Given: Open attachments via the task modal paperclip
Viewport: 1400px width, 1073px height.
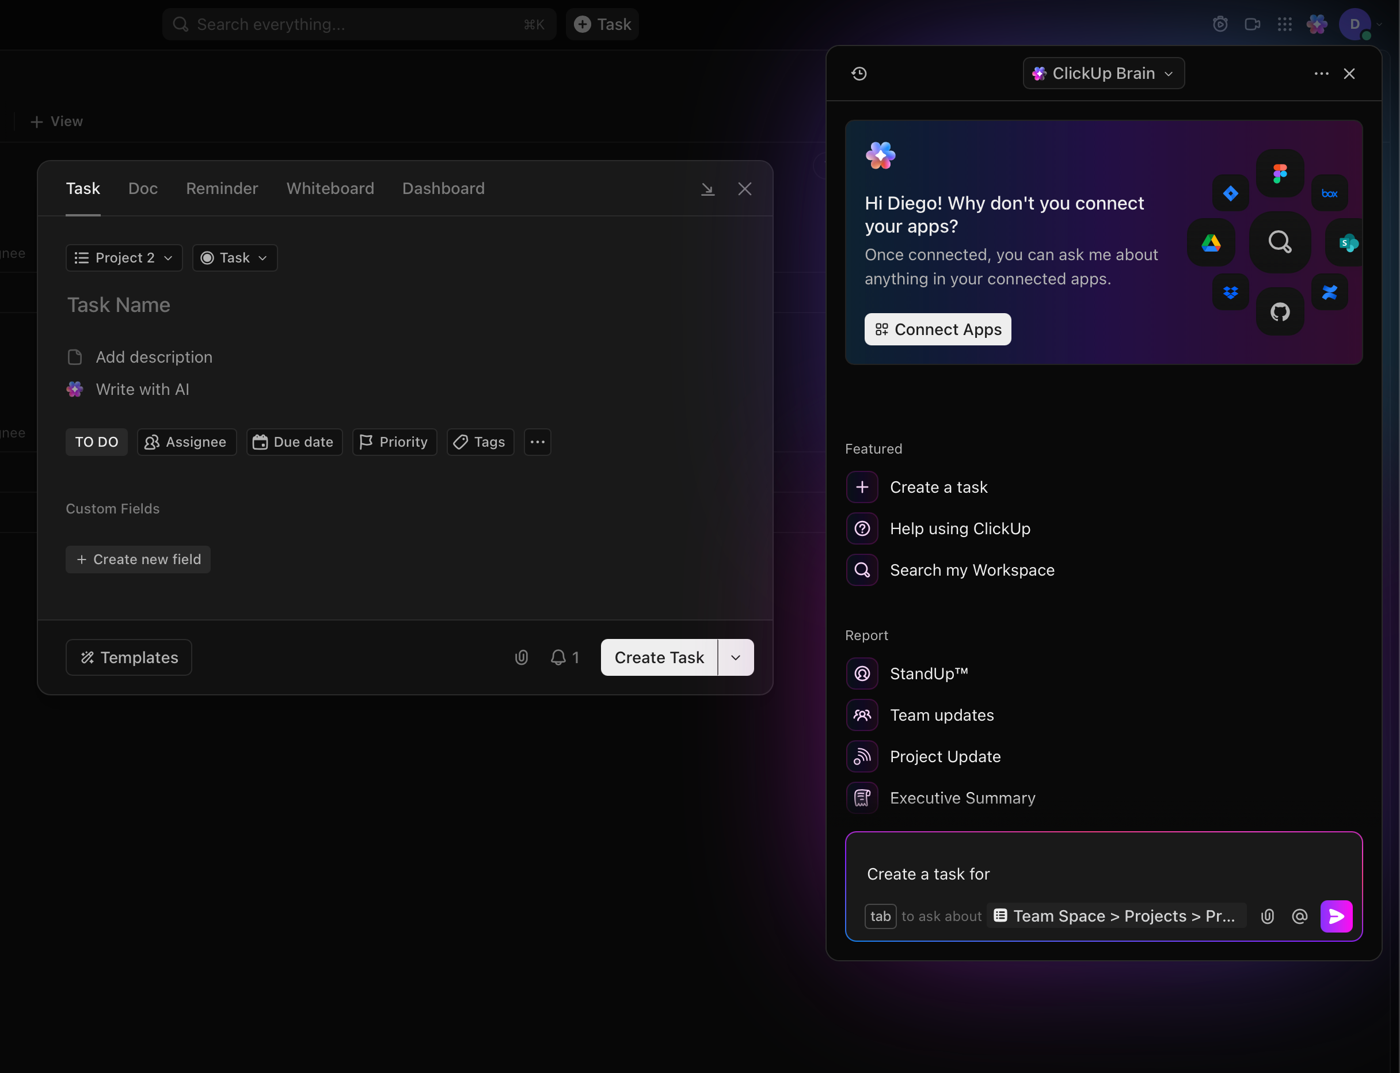Looking at the screenshot, I should [x=521, y=657].
